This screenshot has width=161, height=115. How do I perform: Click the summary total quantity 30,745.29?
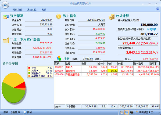tap(89, 106)
